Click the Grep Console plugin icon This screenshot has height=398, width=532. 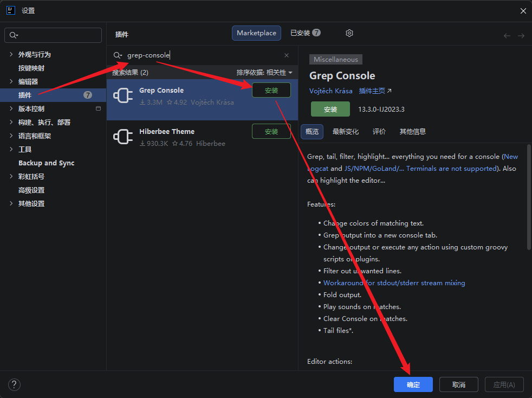pos(123,95)
